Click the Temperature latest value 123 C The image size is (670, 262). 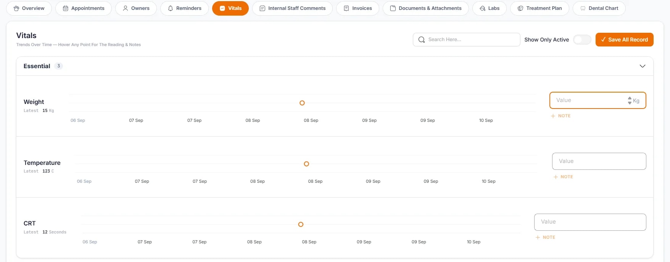[x=48, y=171]
